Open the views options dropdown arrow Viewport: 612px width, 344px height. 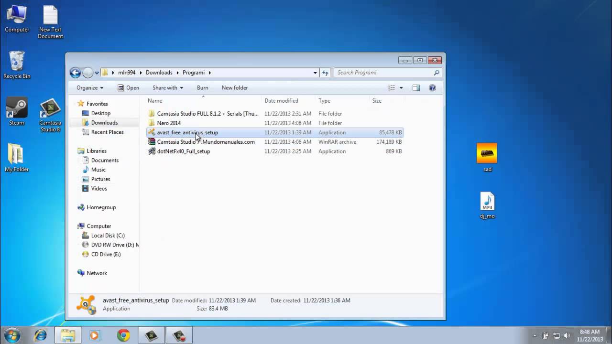pyautogui.click(x=401, y=88)
